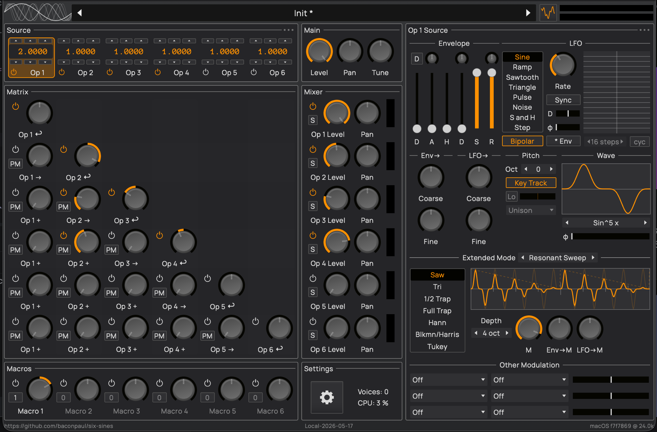Go to the next patch with right arrow
This screenshot has height=432, width=657.
click(x=528, y=13)
